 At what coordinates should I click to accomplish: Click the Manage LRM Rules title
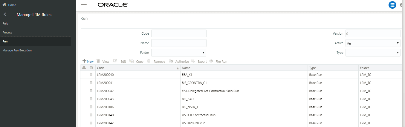[x=34, y=15]
